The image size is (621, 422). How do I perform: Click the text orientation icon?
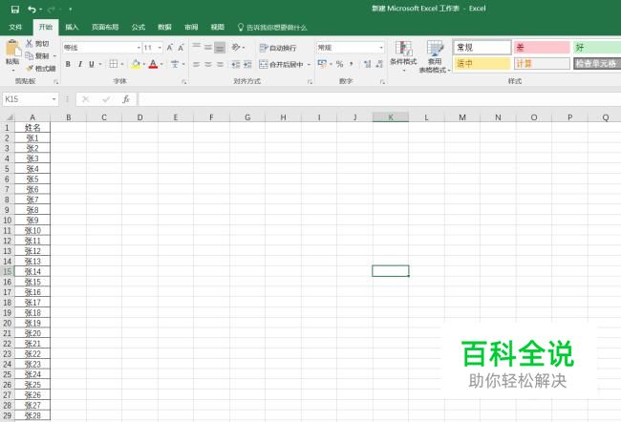click(236, 48)
